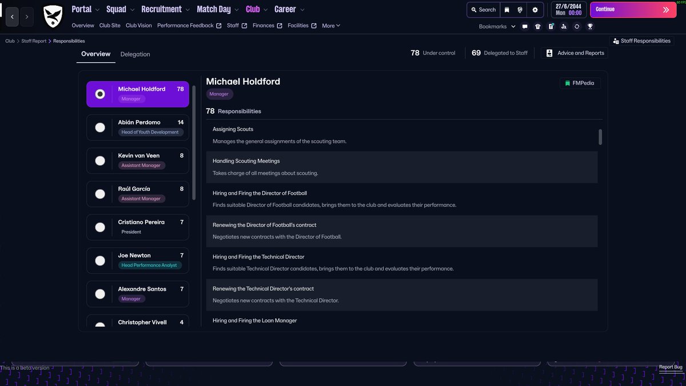Select the Assigning Scouts responsibility row
Image resolution: width=686 pixels, height=386 pixels.
402,135
